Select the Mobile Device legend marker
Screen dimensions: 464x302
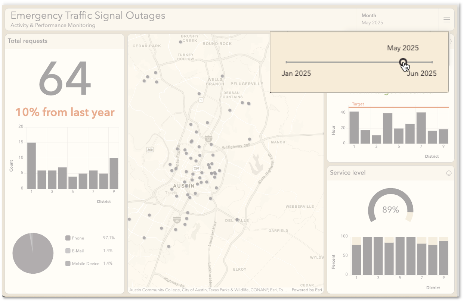click(x=67, y=263)
